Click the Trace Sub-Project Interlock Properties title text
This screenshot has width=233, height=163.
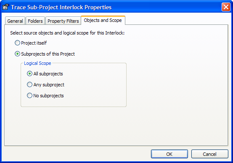tap(61, 7)
